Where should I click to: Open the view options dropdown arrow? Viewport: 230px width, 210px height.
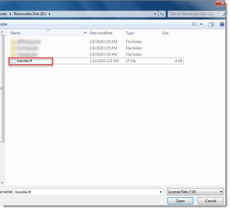[x=201, y=24]
